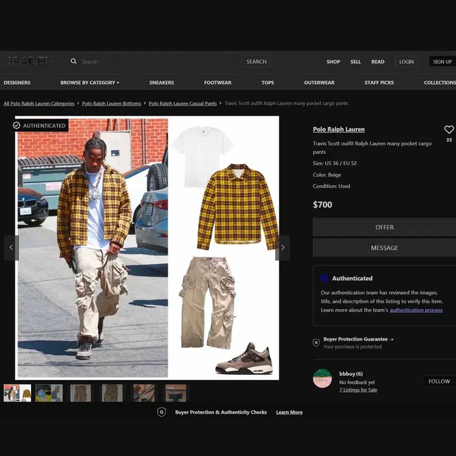This screenshot has width=456, height=456.
Task: Open the Grailed logo home link
Action: pos(28,61)
